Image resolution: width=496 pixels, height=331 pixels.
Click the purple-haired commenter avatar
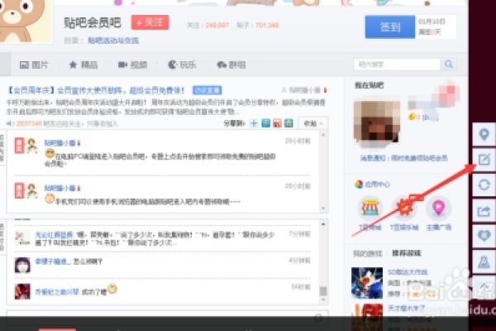point(22,265)
